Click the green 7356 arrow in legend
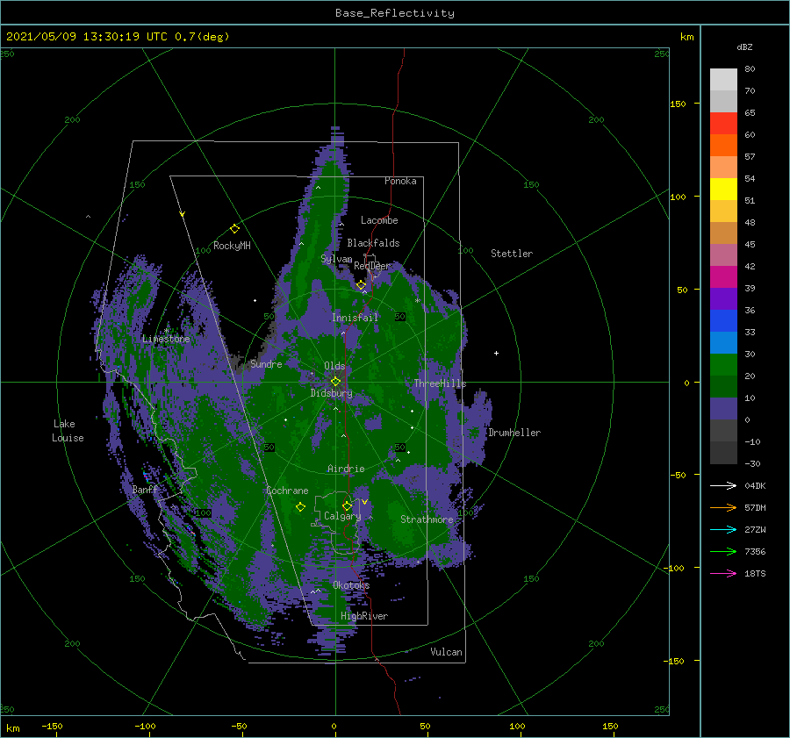The image size is (790, 738). (x=723, y=552)
